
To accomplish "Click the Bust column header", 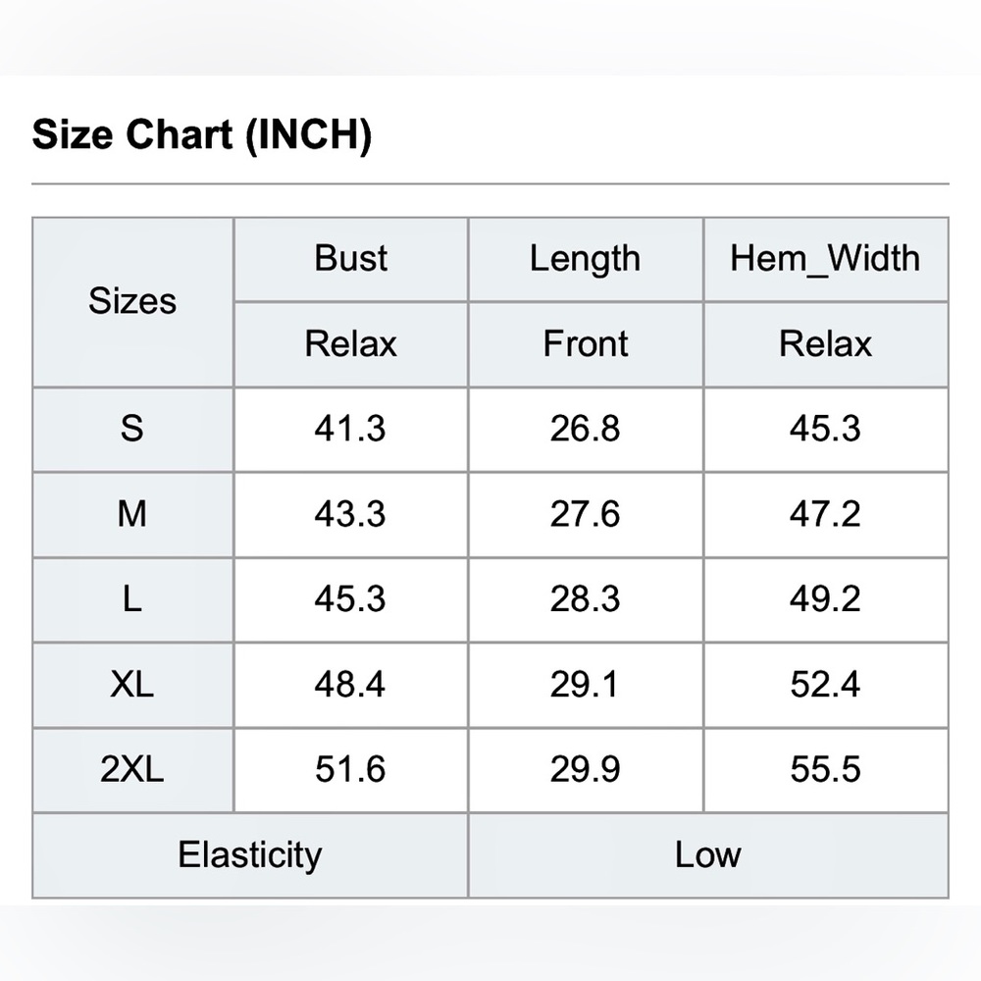I will (351, 258).
